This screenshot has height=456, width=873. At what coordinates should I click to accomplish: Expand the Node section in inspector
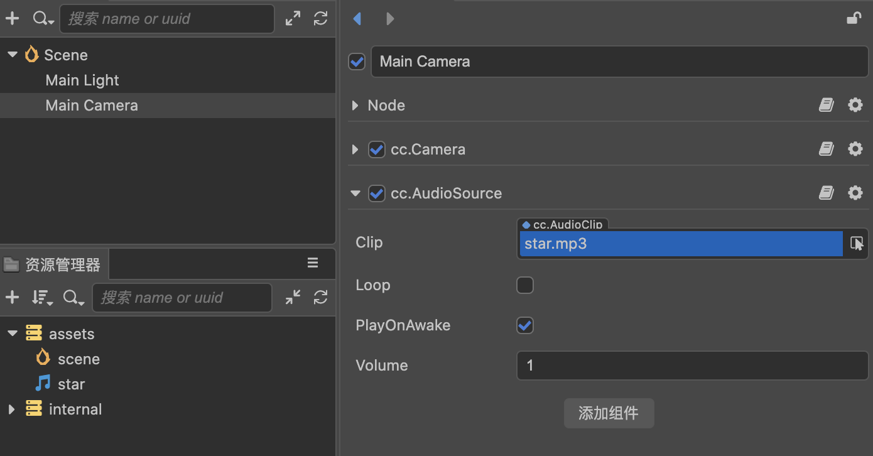click(x=355, y=106)
